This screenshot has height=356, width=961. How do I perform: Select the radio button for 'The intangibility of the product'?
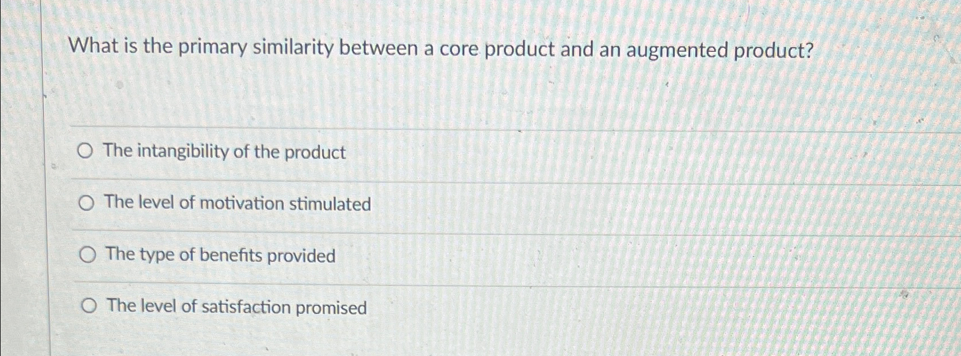point(86,152)
